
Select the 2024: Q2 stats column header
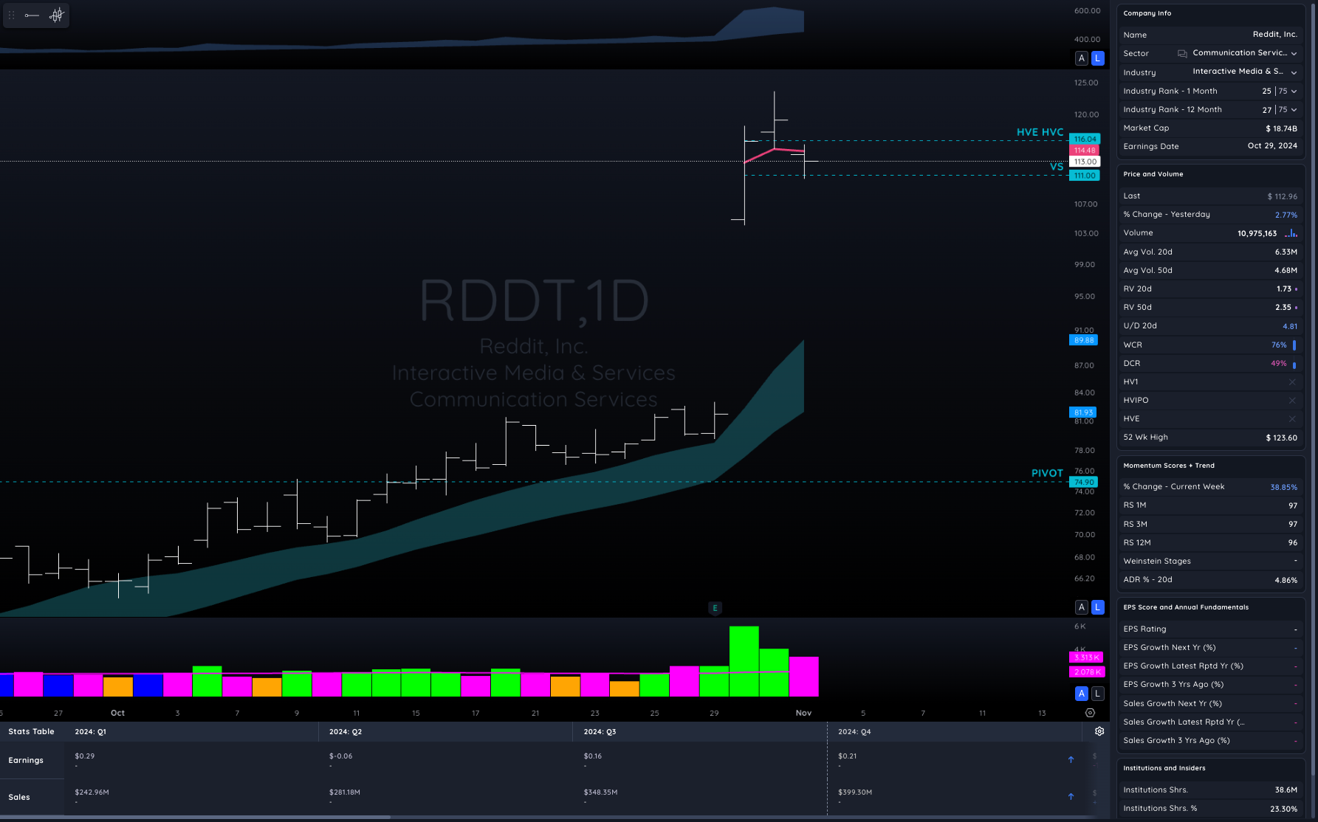pos(345,732)
